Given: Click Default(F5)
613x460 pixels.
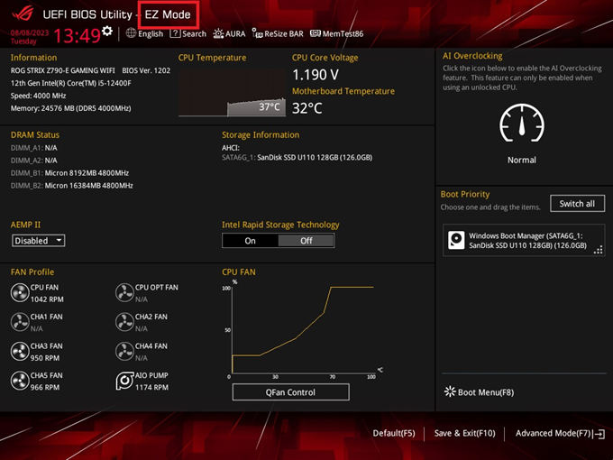Looking at the screenshot, I should coord(394,433).
